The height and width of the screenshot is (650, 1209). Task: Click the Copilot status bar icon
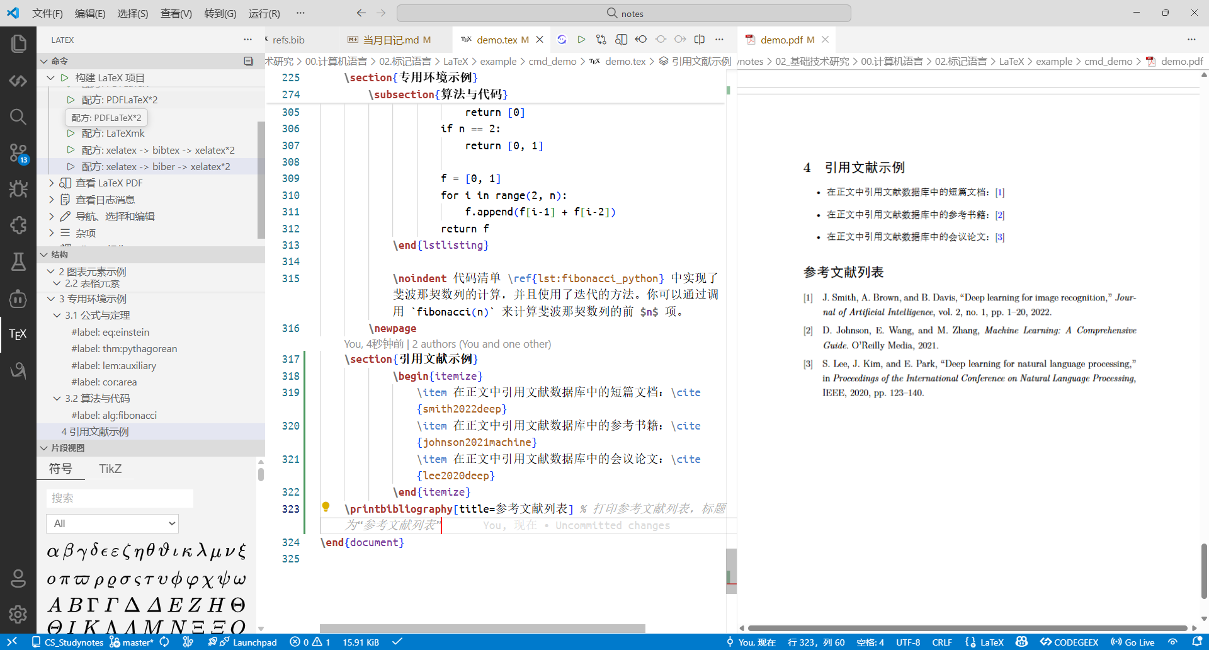point(1021,642)
